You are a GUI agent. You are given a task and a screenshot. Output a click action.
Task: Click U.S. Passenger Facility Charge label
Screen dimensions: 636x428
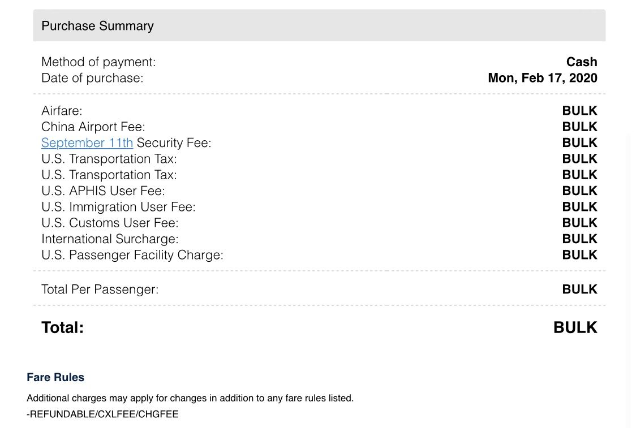(132, 255)
